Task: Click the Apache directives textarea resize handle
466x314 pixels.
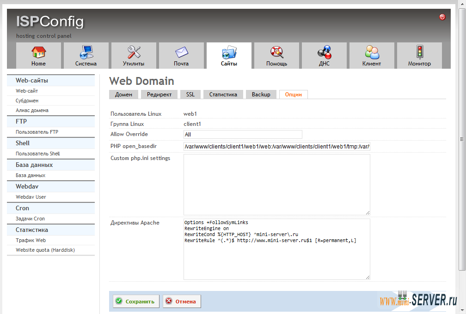Action: (368, 277)
